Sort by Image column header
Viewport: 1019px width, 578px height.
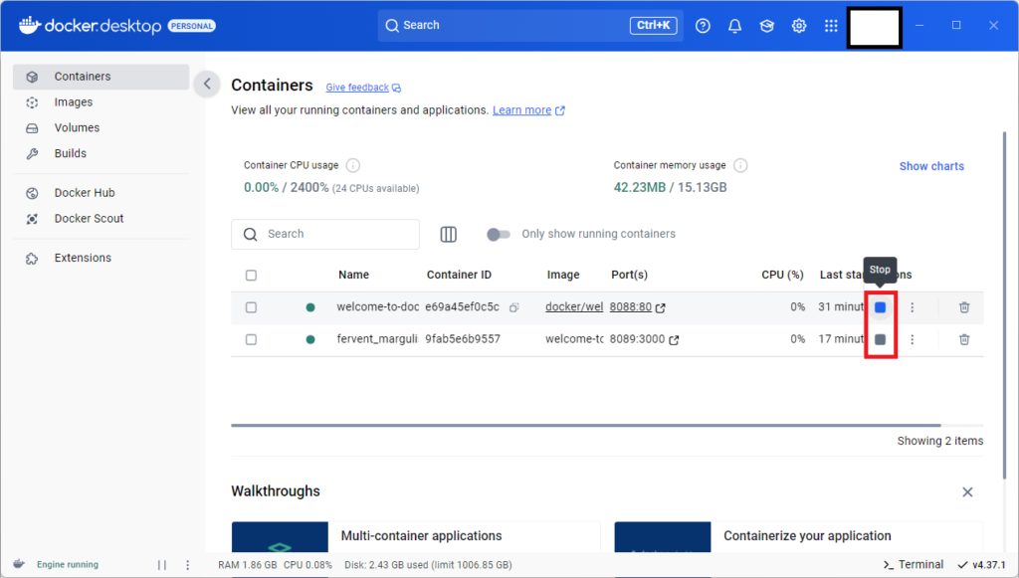pos(563,275)
